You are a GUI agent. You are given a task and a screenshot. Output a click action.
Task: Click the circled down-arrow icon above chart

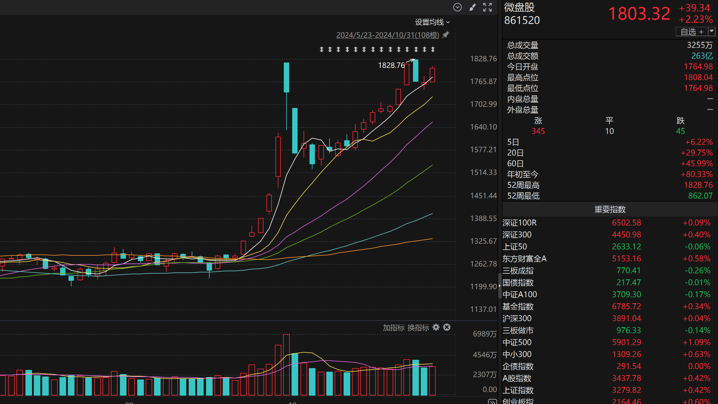[457, 7]
